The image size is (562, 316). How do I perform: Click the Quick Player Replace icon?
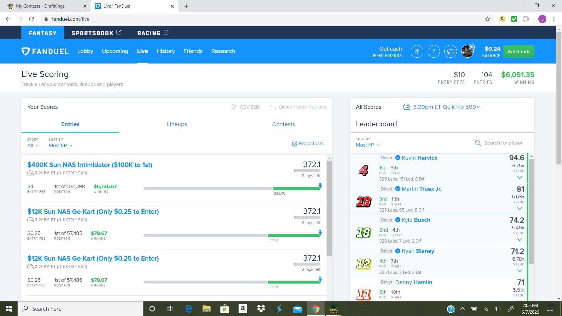[x=273, y=107]
